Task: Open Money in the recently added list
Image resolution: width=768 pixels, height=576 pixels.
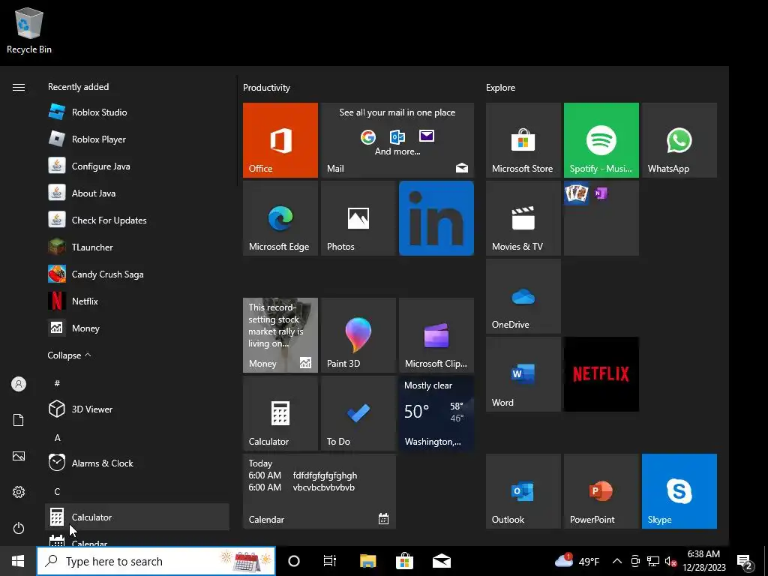Action: pos(137,328)
